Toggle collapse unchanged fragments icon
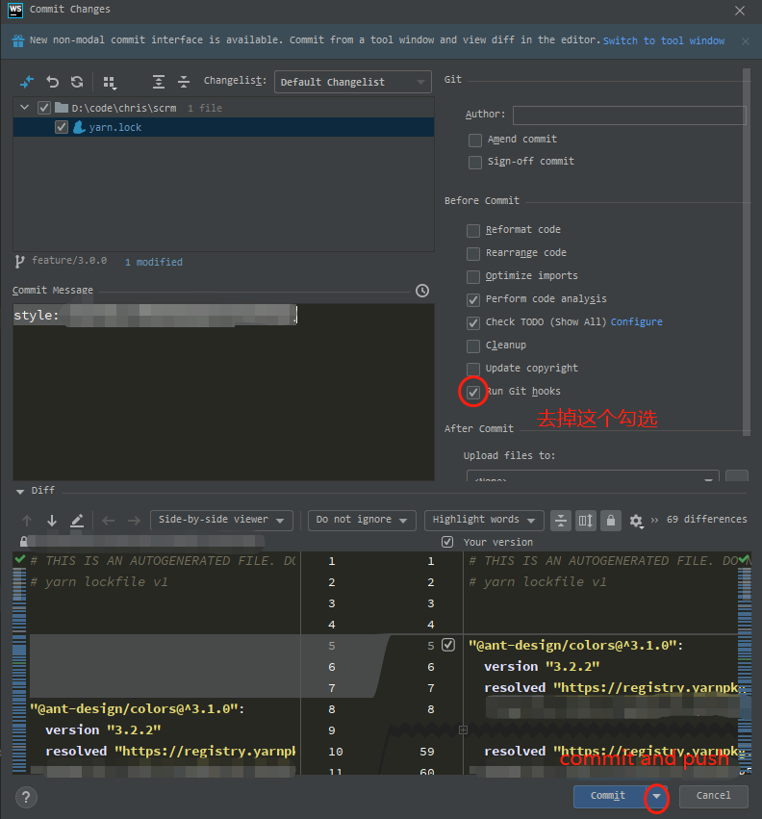762x819 pixels. [560, 521]
